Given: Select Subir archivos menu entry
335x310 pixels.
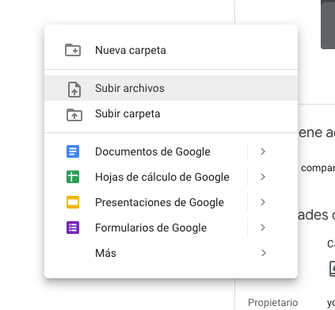Looking at the screenshot, I should pyautogui.click(x=171, y=88).
